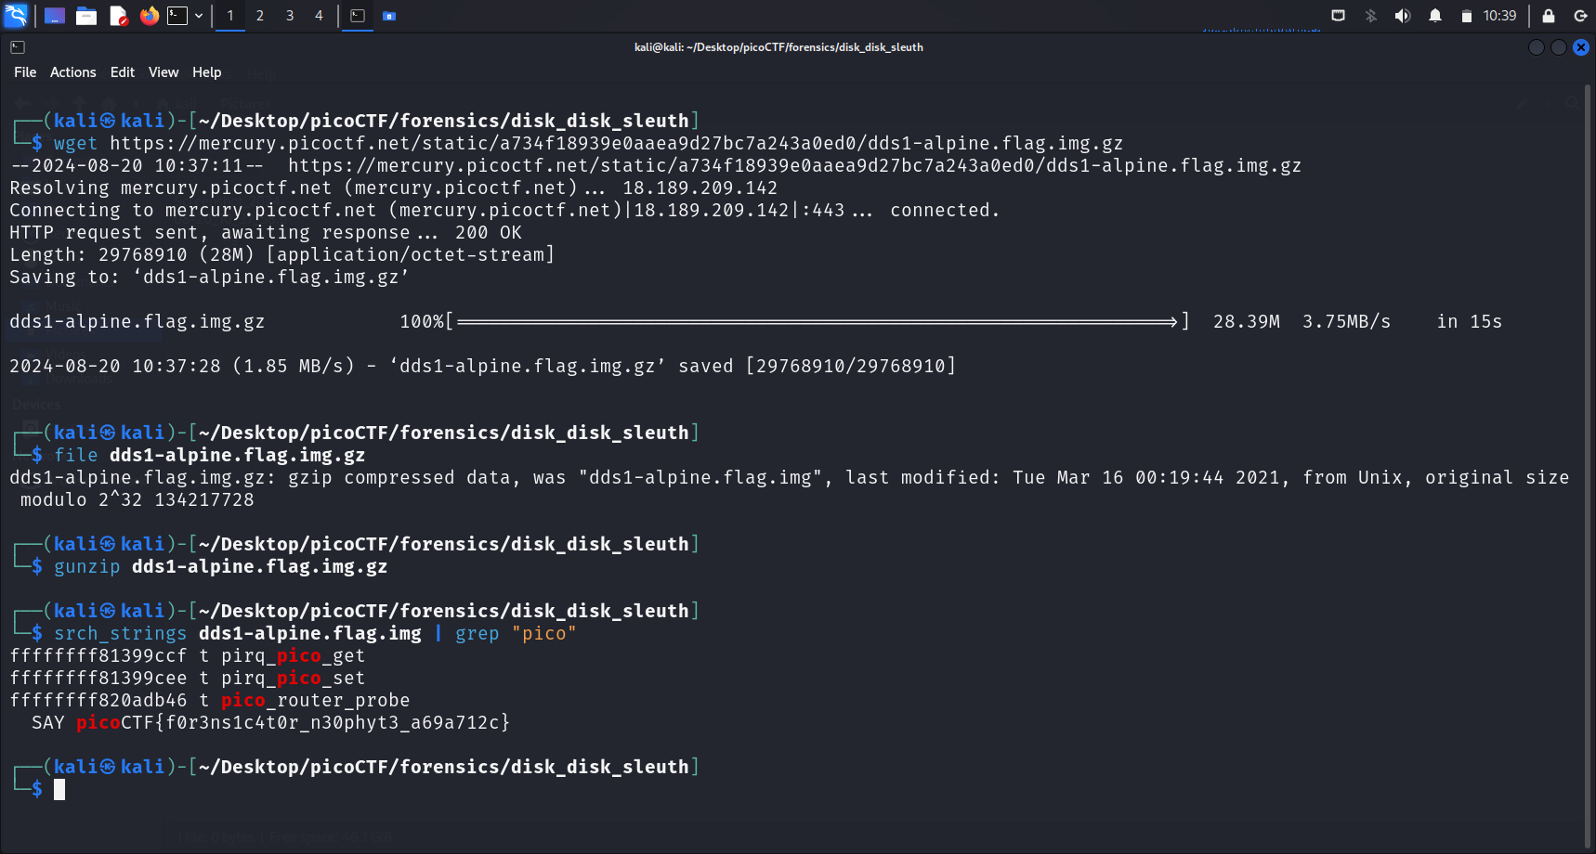Launch the text editor panel icon
Screen dimensions: 1596x854
click(x=118, y=16)
